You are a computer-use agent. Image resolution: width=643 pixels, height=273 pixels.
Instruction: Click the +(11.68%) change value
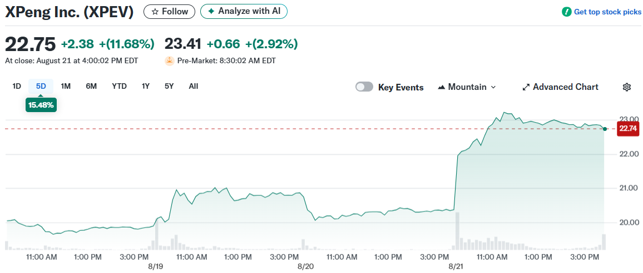click(127, 44)
